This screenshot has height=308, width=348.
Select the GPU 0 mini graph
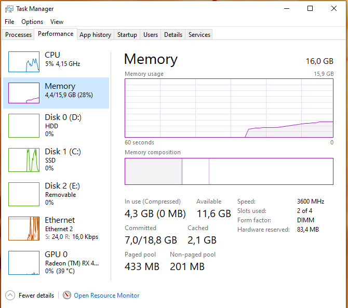(24, 263)
